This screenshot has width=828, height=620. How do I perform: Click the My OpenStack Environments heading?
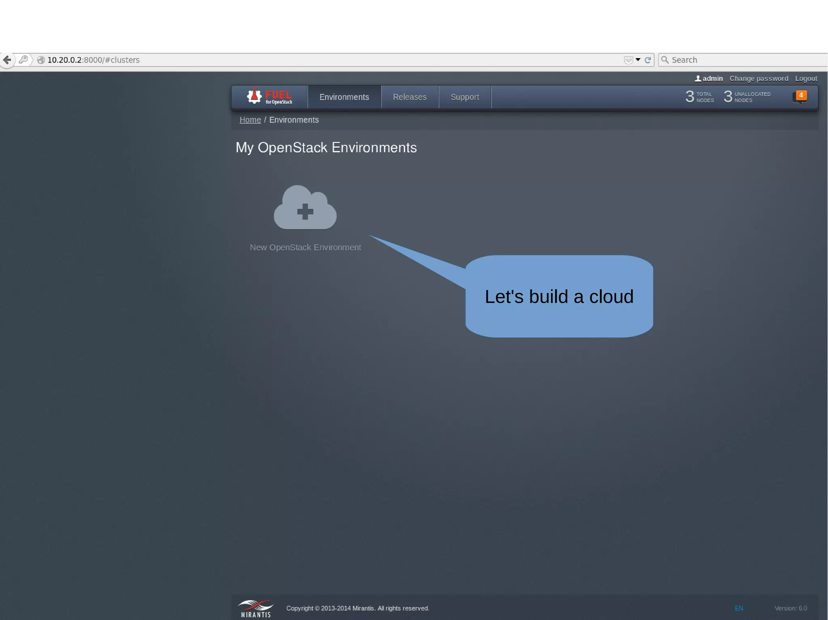click(326, 147)
